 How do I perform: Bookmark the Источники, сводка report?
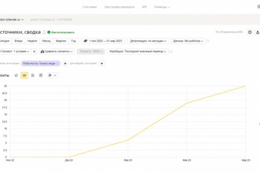(44, 32)
